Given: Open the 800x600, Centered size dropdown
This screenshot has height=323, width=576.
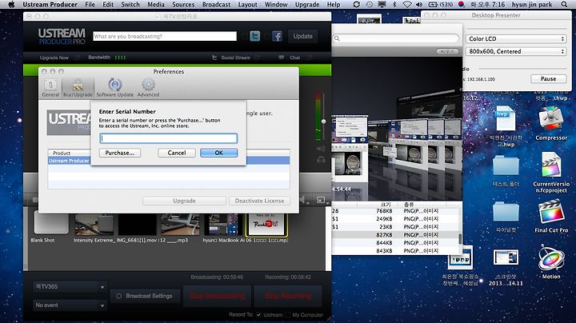Looking at the screenshot, I should [x=516, y=51].
